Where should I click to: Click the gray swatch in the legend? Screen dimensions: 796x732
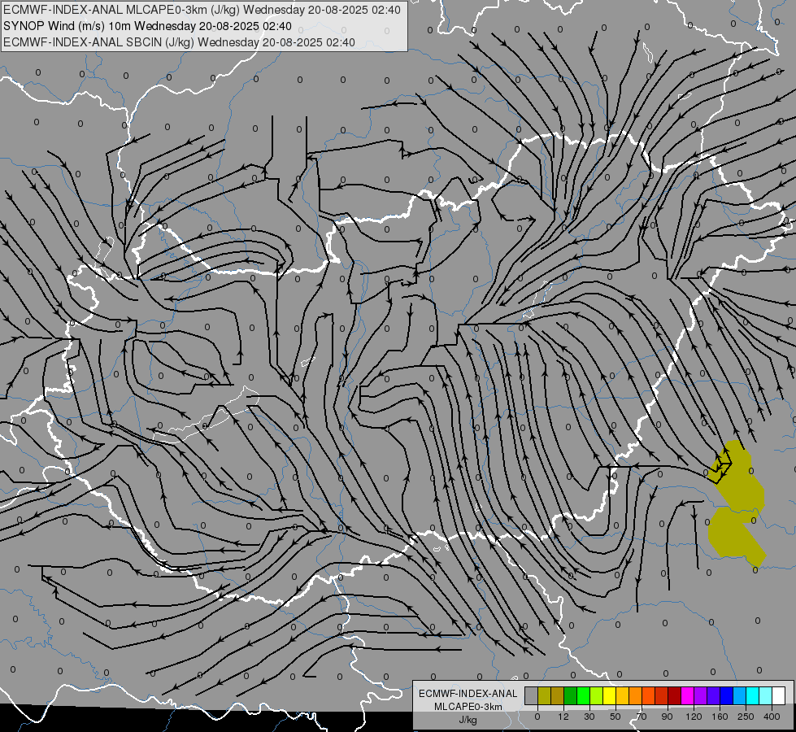[x=532, y=695]
